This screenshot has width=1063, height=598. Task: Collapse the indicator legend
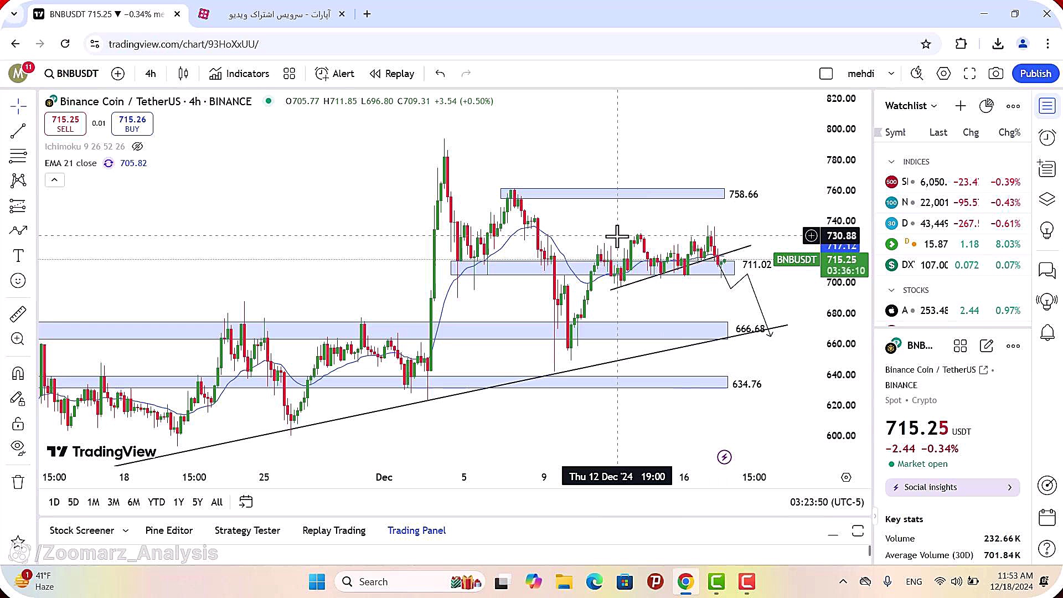[x=54, y=180]
